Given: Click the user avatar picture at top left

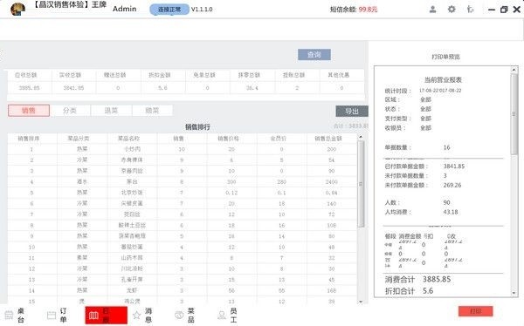Looking at the screenshot, I should click(17, 9).
